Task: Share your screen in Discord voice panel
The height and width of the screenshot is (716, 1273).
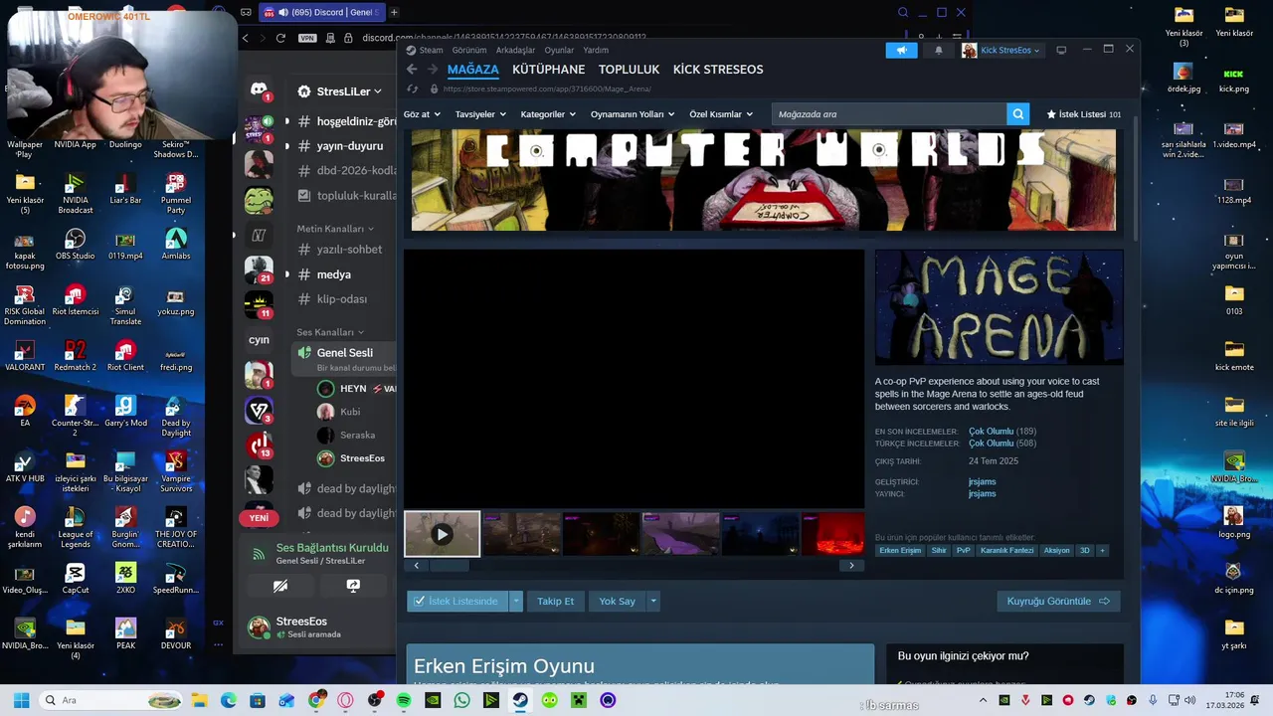Action: [x=353, y=586]
